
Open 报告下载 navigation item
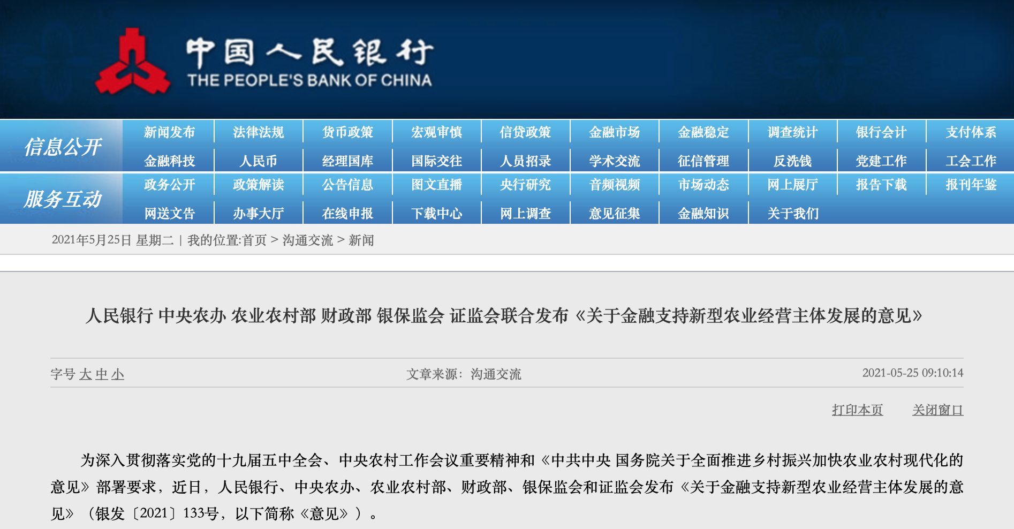[x=881, y=185]
